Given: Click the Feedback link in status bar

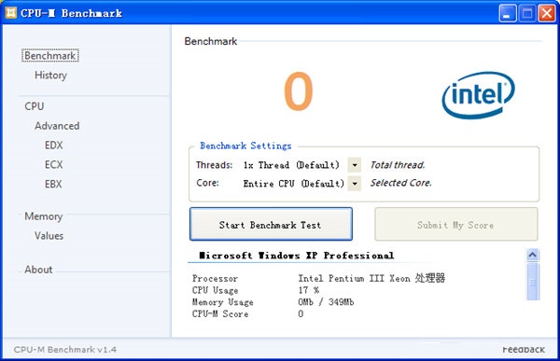Looking at the screenshot, I should [524, 350].
